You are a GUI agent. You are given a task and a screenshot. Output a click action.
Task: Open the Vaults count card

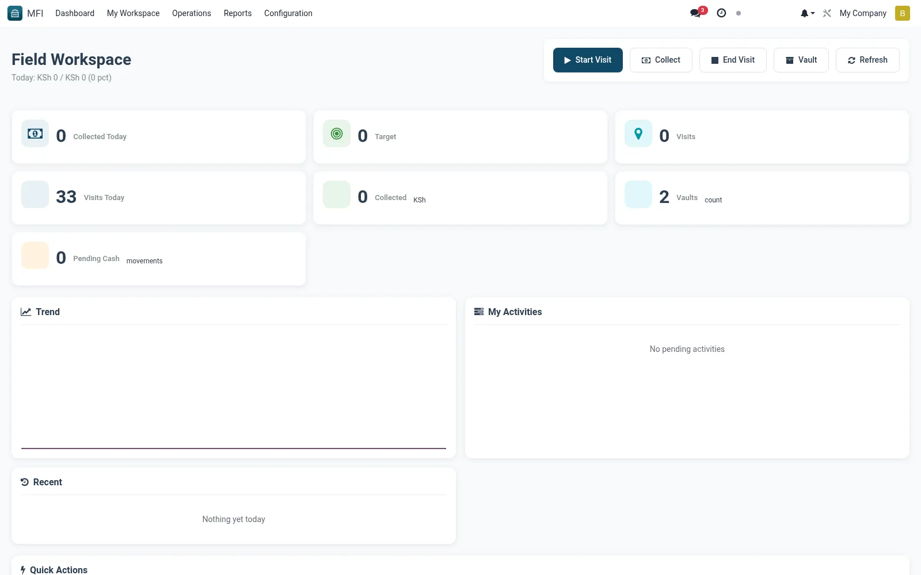point(762,198)
